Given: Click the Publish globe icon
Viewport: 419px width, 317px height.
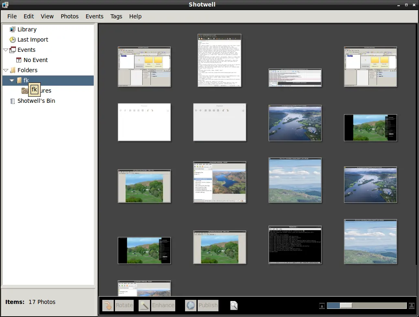Looking at the screenshot, I should tap(191, 305).
